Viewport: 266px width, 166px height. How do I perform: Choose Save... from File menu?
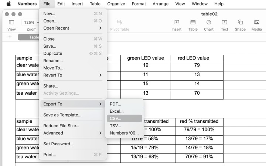pyautogui.click(x=73, y=46)
